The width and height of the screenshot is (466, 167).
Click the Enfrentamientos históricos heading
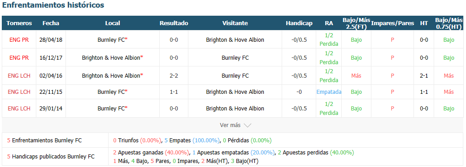[53, 5]
